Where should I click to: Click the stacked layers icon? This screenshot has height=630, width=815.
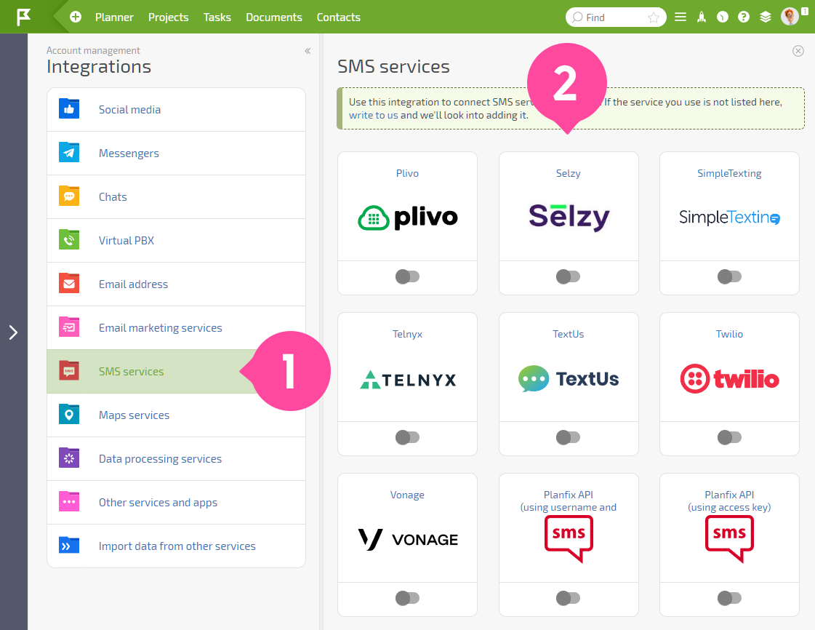765,17
